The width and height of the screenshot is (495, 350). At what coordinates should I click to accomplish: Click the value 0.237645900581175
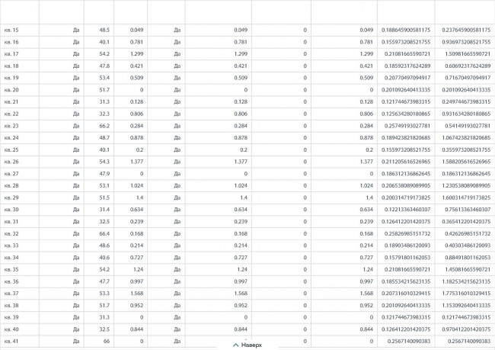click(x=466, y=30)
